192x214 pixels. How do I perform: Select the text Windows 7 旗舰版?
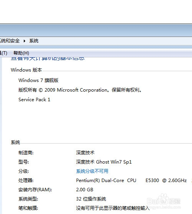[38, 80]
